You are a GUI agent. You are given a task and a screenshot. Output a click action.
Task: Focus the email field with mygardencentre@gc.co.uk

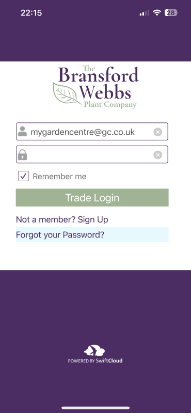[x=92, y=132]
